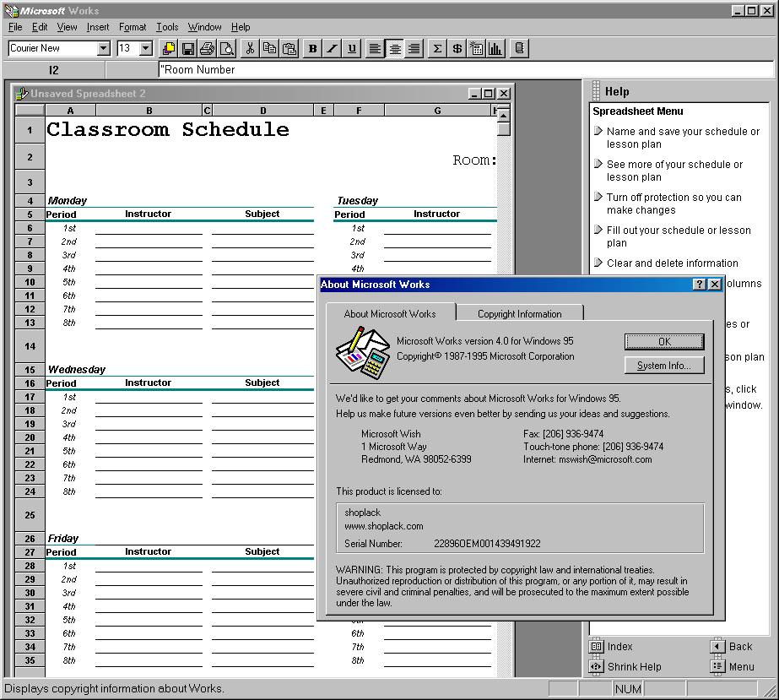This screenshot has width=779, height=700.
Task: Apply Currency format with dollar icon
Action: pyautogui.click(x=457, y=48)
